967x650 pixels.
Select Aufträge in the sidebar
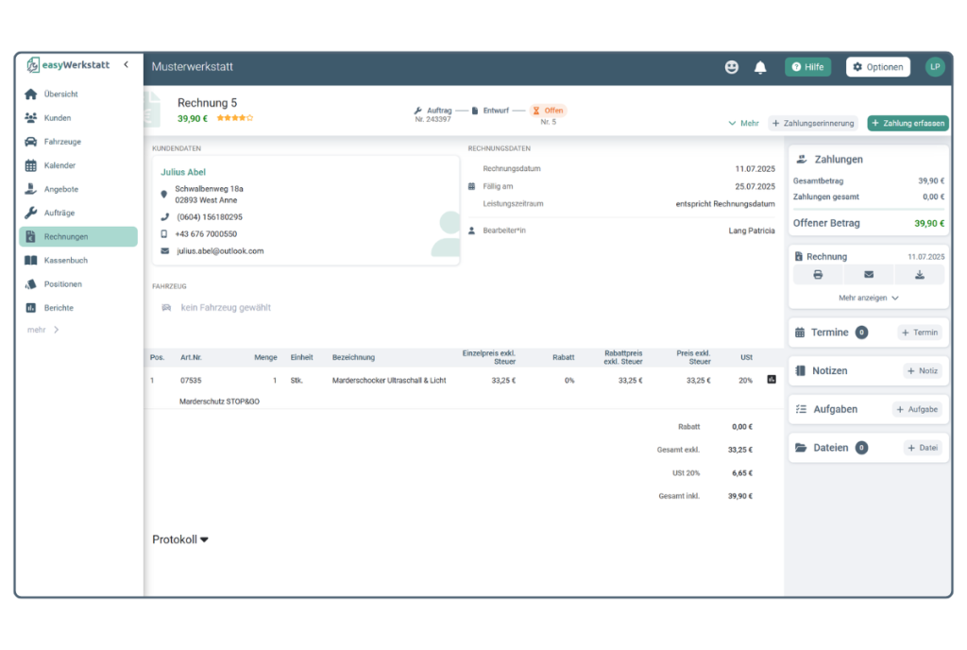(59, 213)
